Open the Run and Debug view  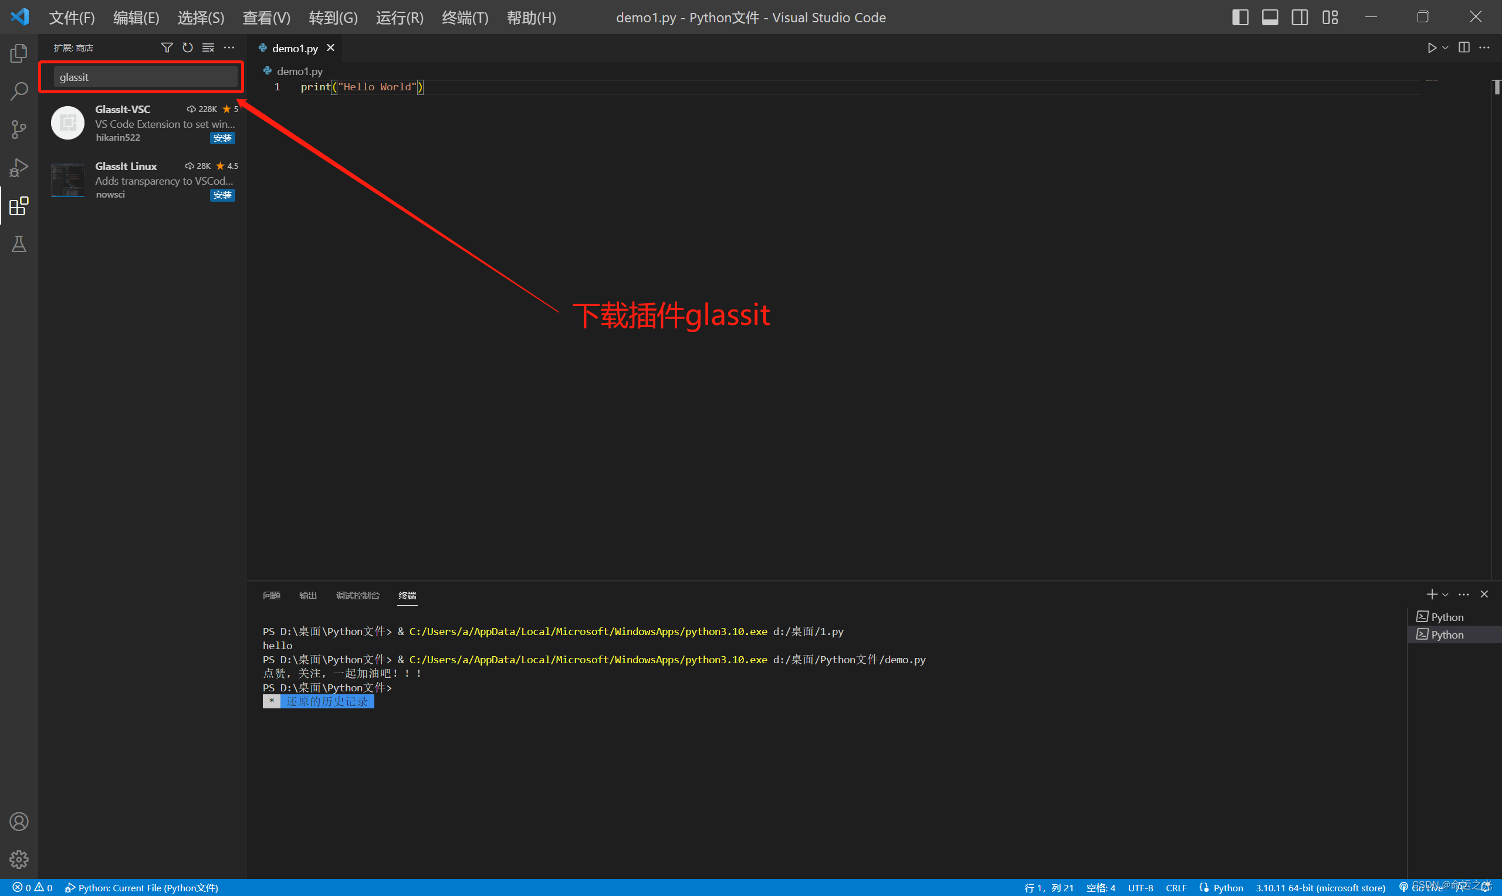coord(19,167)
